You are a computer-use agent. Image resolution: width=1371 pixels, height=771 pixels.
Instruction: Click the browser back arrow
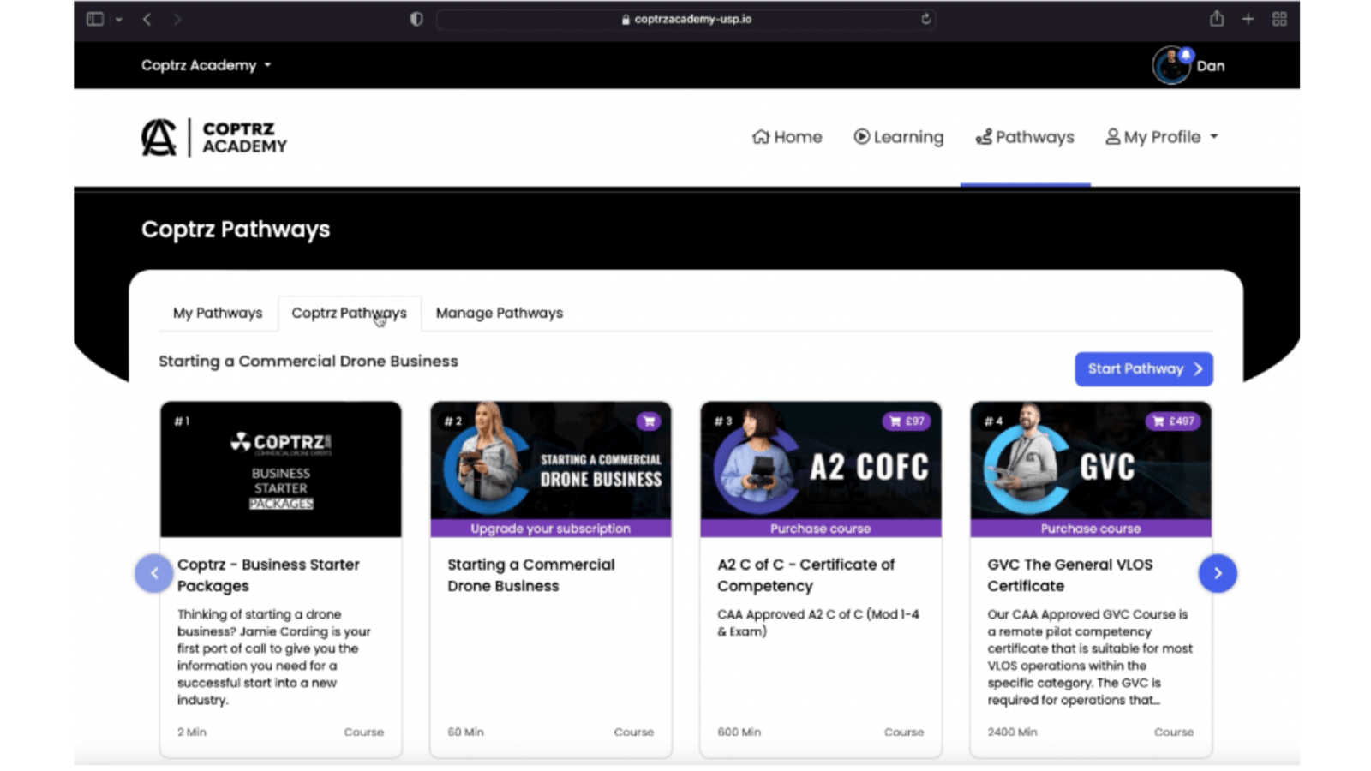(146, 18)
